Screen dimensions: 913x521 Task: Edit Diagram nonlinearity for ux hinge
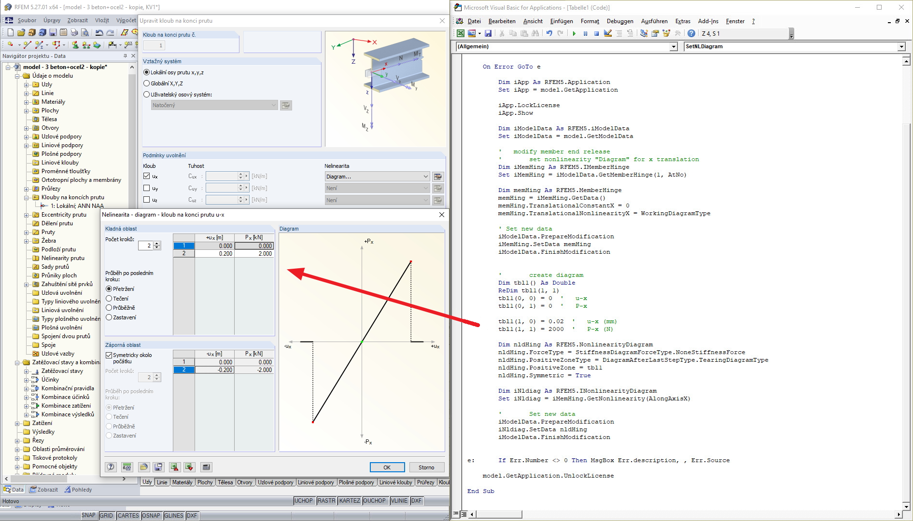[x=438, y=177]
